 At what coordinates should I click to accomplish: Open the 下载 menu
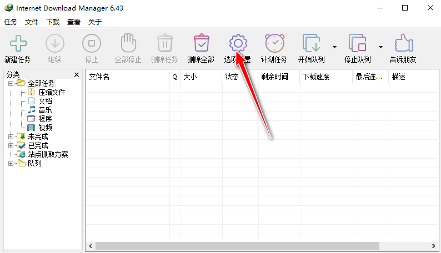53,22
